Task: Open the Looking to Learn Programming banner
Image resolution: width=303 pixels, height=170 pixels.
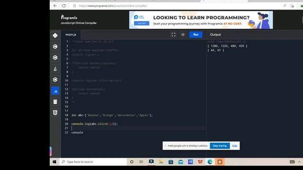Action: [201, 20]
